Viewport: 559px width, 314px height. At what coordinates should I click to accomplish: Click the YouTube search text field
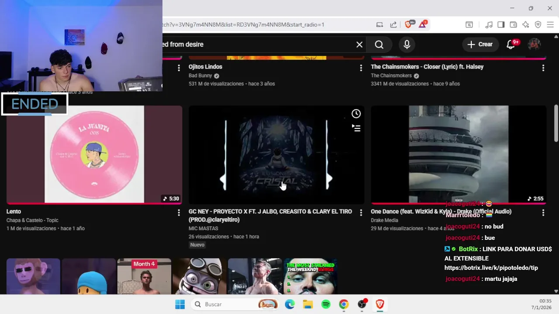click(258, 44)
